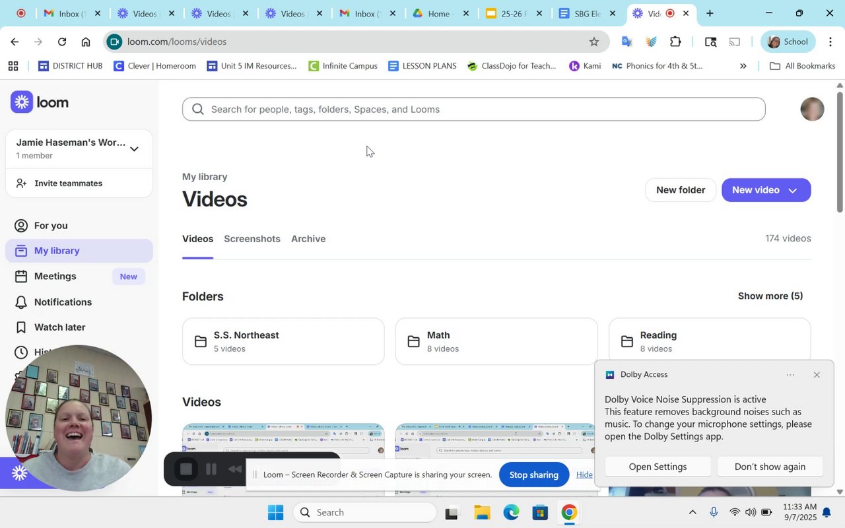Screen dimensions: 845x528
Task: Click the Loom logo in the sidebar
Action: [40, 102]
